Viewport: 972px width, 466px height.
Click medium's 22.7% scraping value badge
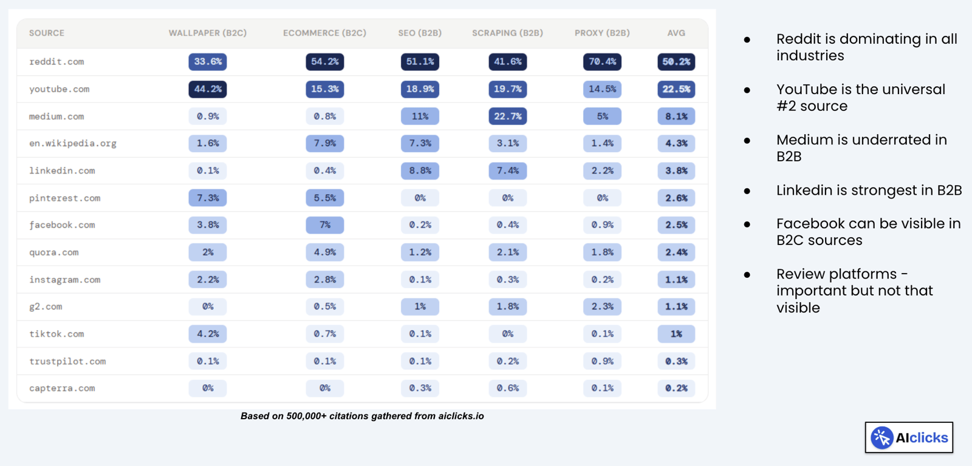507,116
